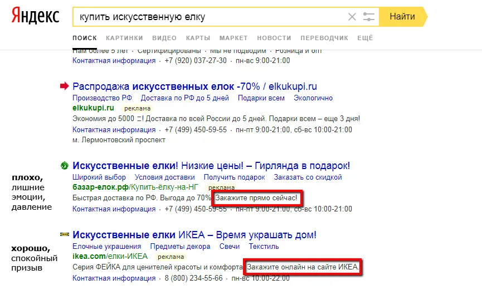The height and width of the screenshot is (289, 482).
Task: Open базар-елок.рф/Купить-ёлку-на-НГ link
Action: click(x=135, y=187)
